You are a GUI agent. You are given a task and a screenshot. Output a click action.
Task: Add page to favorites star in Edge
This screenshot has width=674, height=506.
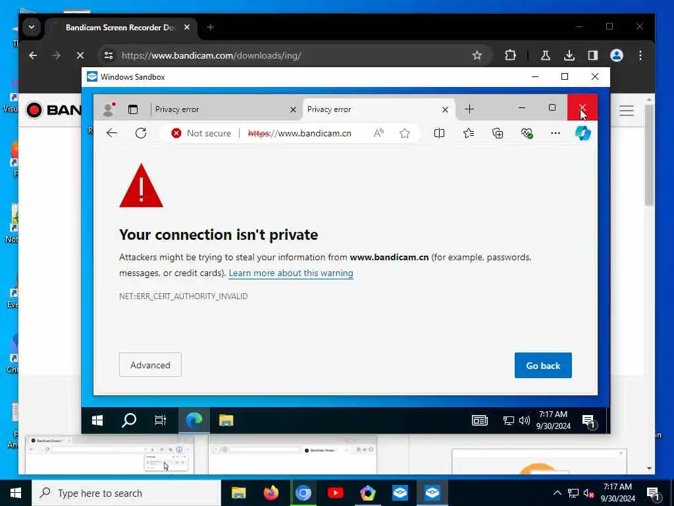coord(405,133)
